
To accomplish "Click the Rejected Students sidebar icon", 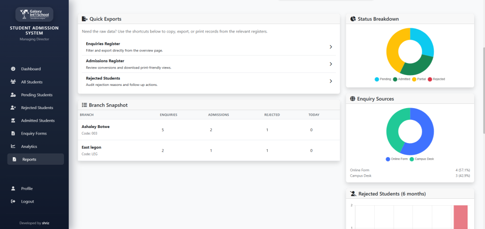I will tap(13, 108).
